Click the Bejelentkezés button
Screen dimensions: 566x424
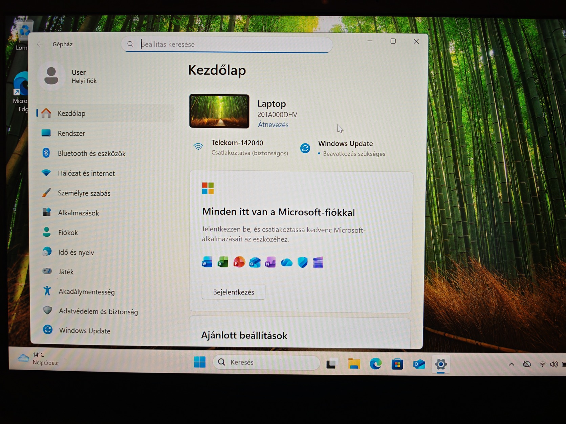click(234, 292)
